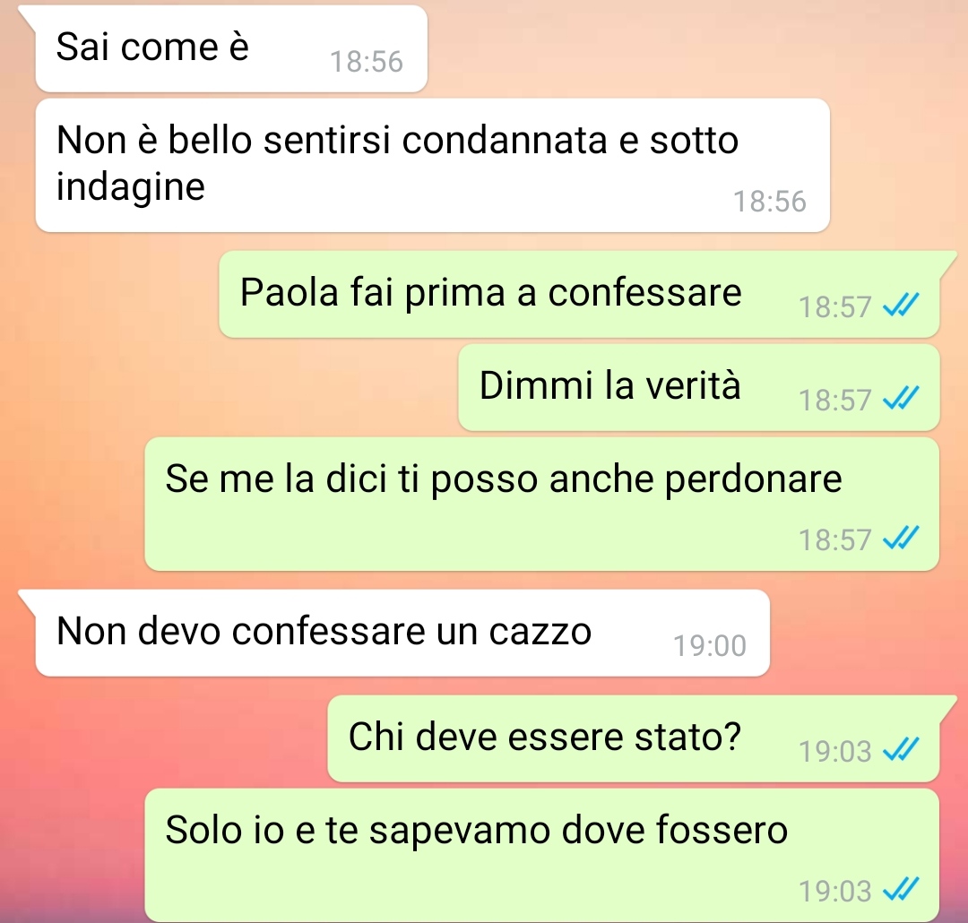968x923 pixels.
Task: Tap the 18:57 timestamp beside 'Dimmi la verità'
Action: 835,400
